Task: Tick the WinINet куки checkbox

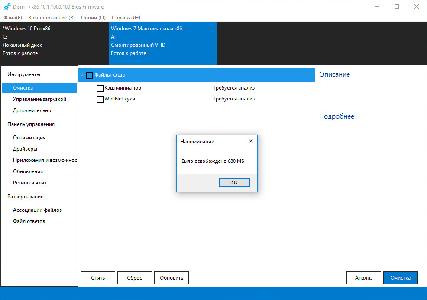Action: click(100, 99)
